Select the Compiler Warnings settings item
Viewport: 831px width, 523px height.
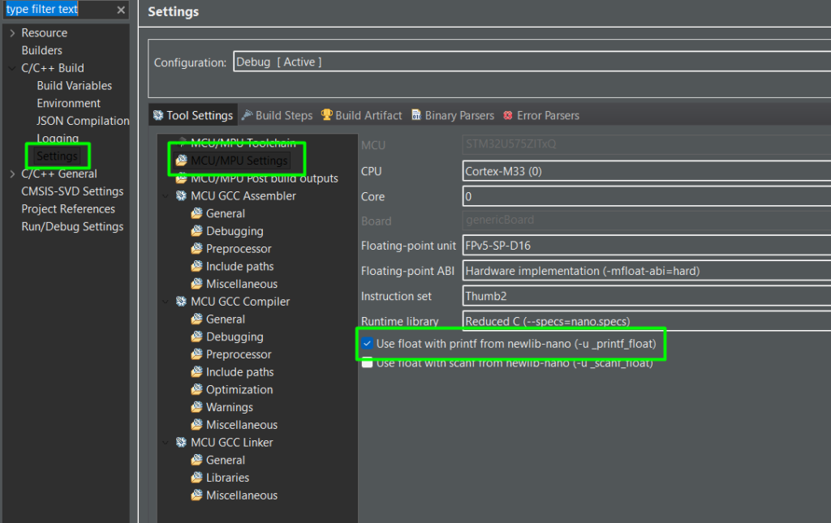(x=229, y=408)
